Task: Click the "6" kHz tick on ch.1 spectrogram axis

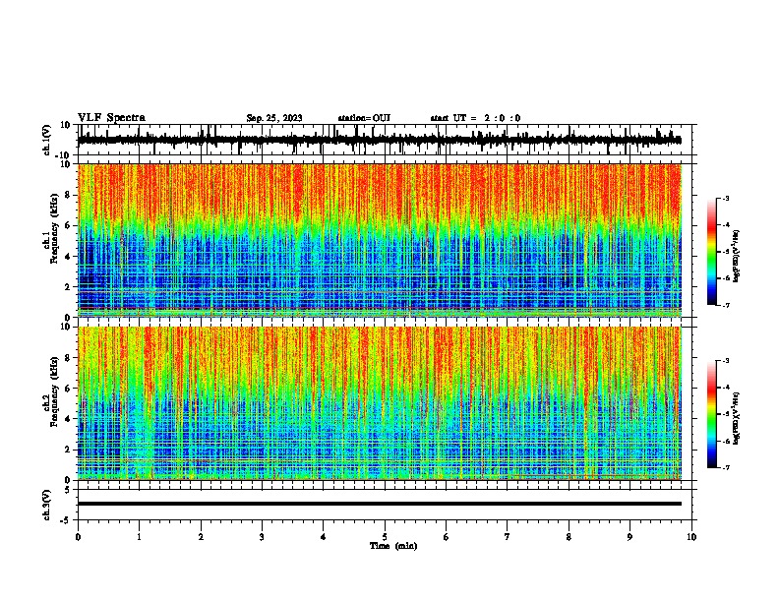Action: 68,225
